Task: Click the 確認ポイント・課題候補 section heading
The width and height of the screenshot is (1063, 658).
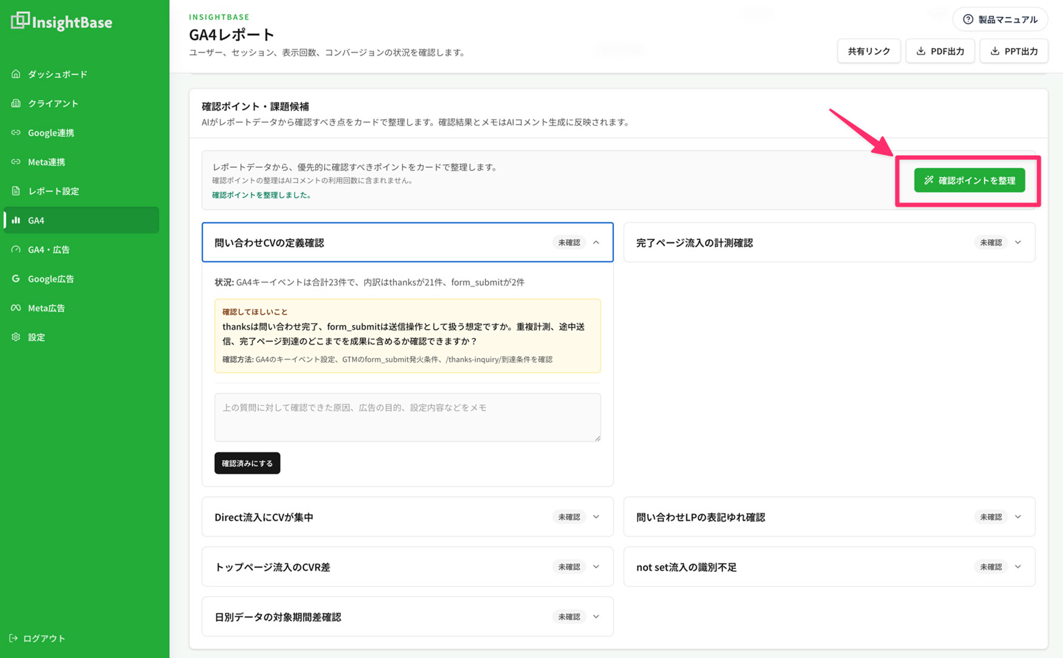Action: [255, 106]
